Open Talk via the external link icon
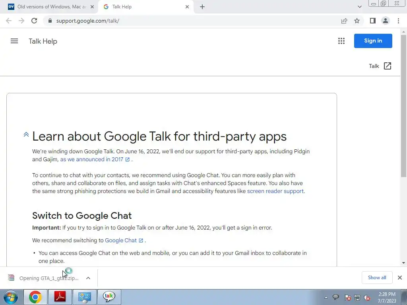The width and height of the screenshot is (407, 305). 388,66
